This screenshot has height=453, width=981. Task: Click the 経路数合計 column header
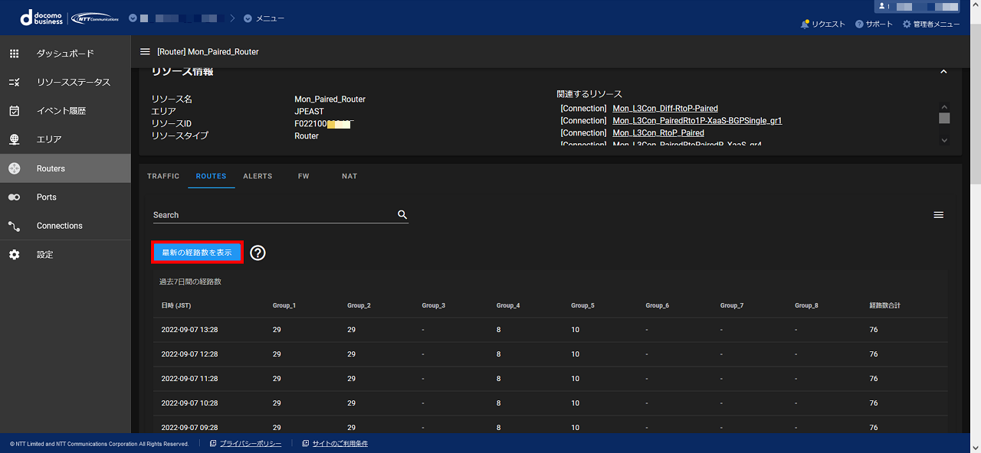tap(885, 305)
